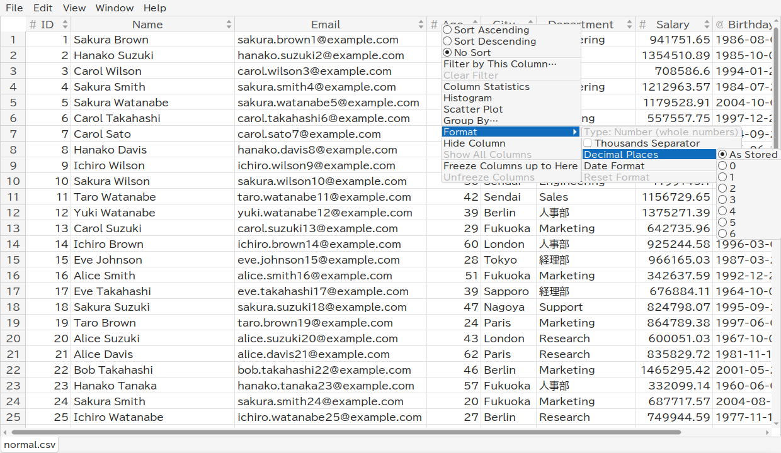Select row header number 25
This screenshot has width=781, height=453.
[13, 417]
